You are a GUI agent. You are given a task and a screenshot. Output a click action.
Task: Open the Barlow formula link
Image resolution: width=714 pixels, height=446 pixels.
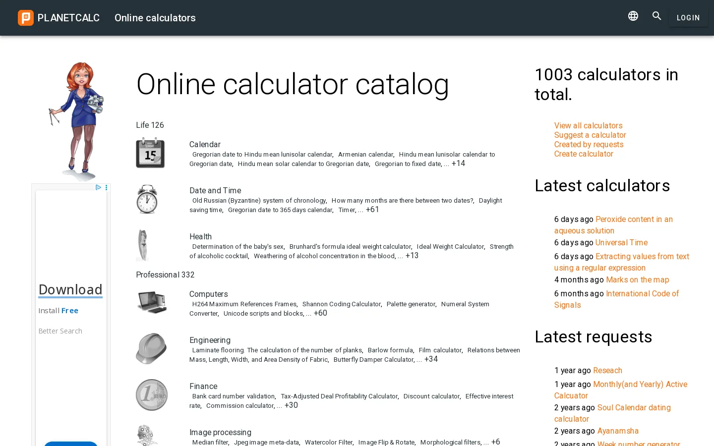[x=390, y=350]
